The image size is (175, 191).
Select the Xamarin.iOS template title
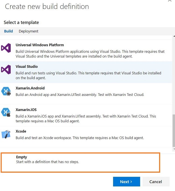coord(26,110)
